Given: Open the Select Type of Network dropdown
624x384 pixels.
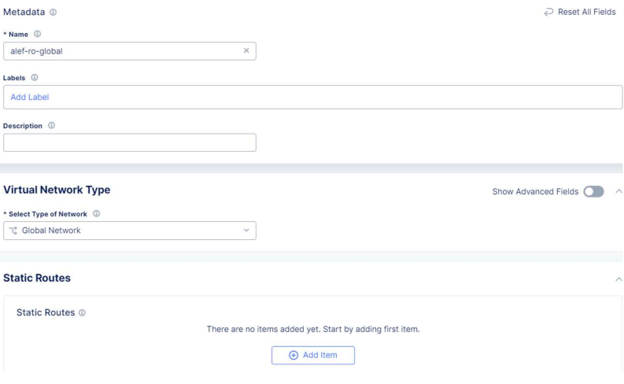Looking at the screenshot, I should click(130, 231).
